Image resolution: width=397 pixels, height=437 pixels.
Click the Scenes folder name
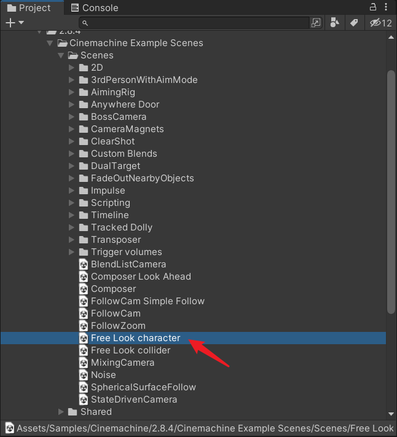click(x=97, y=55)
